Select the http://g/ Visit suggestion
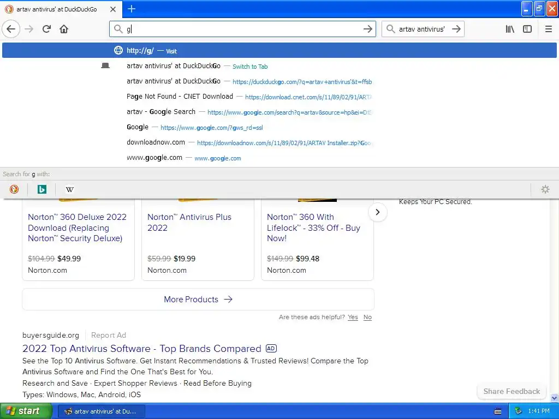The width and height of the screenshot is (559, 419). [x=279, y=50]
